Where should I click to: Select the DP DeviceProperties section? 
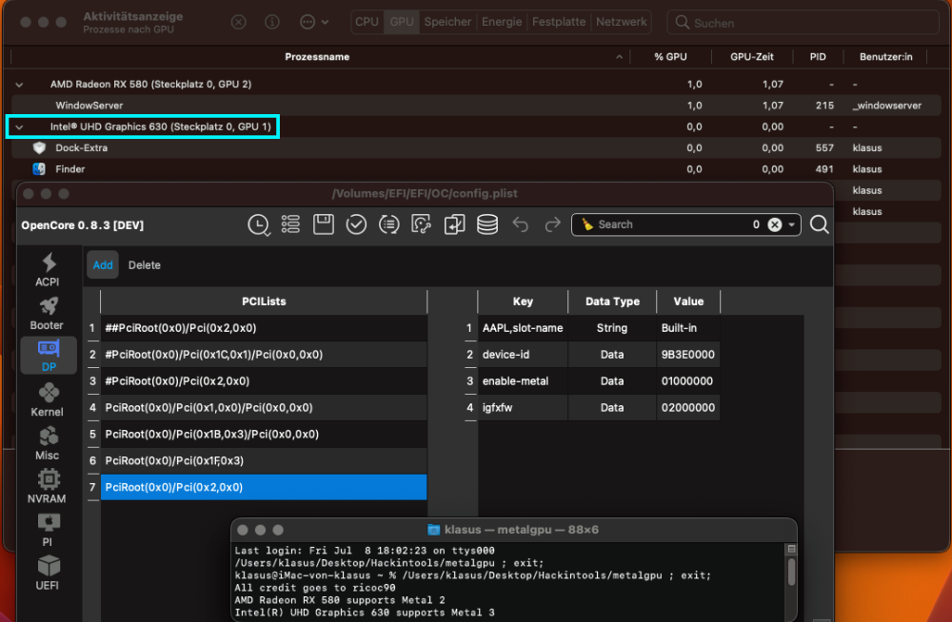[x=49, y=356]
